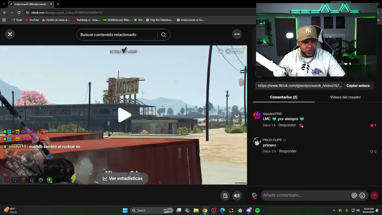
Task: Click the TikTok share link URL text
Action: [x=300, y=86]
